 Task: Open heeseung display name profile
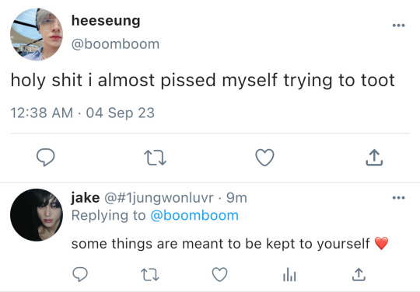[x=106, y=22]
